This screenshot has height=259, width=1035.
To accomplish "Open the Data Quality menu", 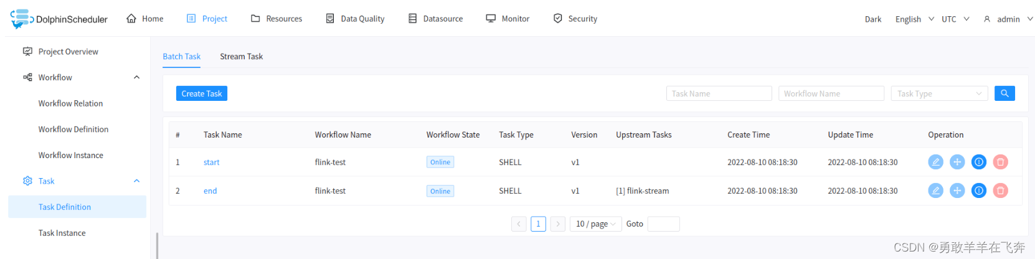I will point(355,19).
